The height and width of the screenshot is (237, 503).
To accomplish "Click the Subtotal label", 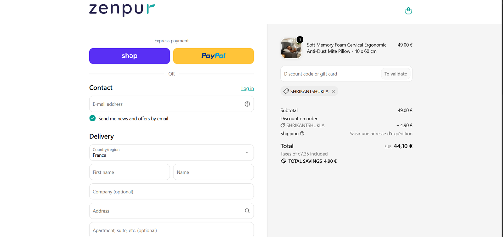I will pos(289,110).
